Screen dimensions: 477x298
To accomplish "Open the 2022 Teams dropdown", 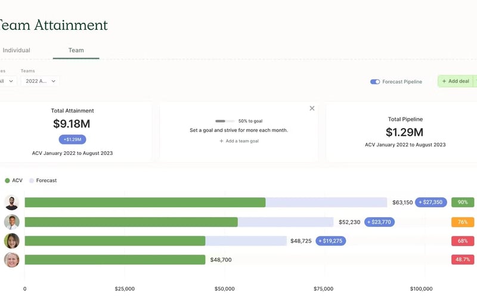I will click(x=40, y=81).
